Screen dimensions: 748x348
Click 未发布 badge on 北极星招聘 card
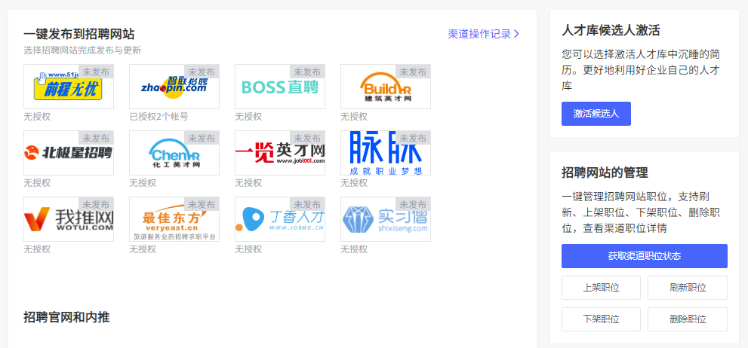96,138
